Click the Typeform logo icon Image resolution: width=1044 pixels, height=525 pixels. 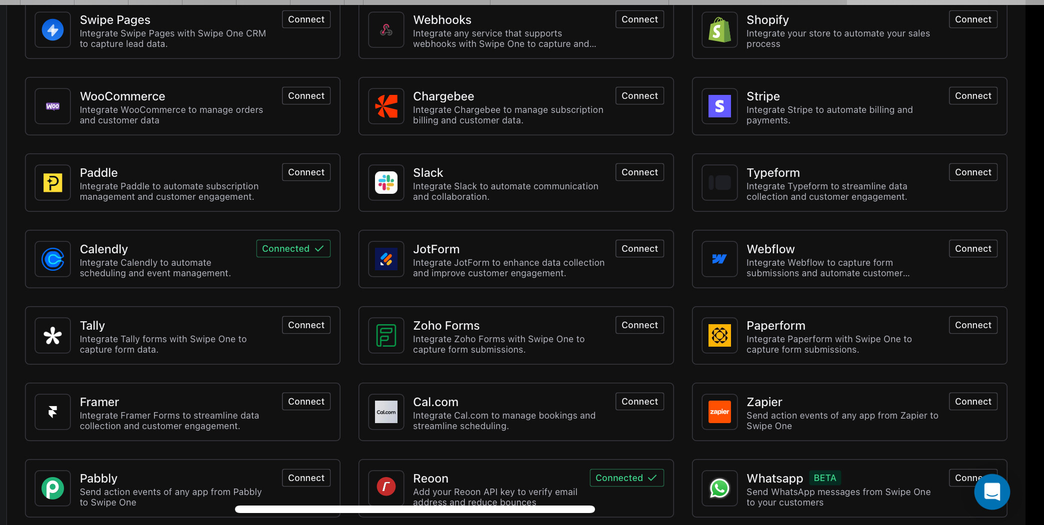click(719, 183)
